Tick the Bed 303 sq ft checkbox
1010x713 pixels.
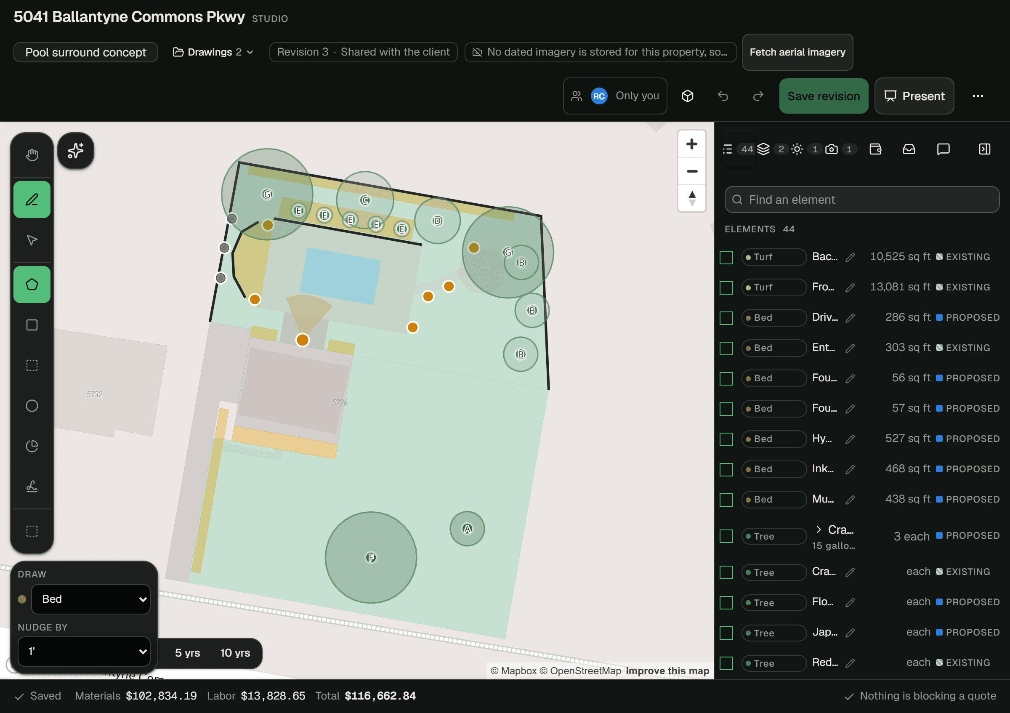[726, 349]
